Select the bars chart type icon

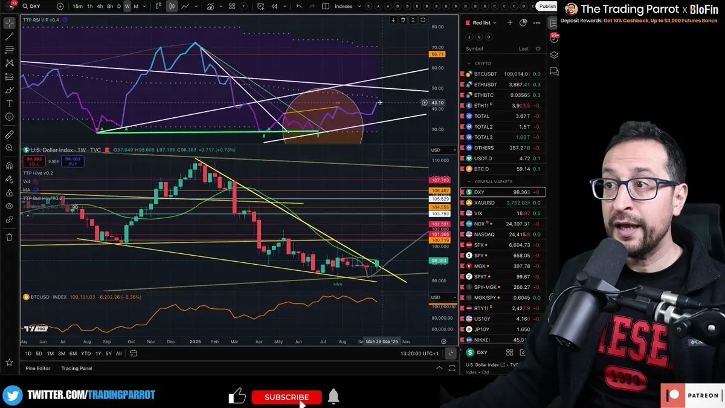(159, 6)
